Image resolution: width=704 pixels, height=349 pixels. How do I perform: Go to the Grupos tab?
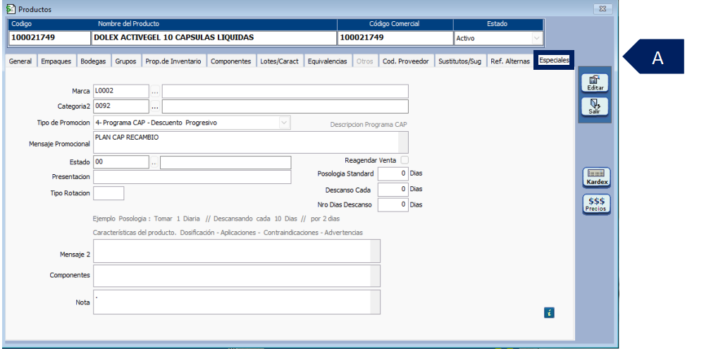[125, 61]
